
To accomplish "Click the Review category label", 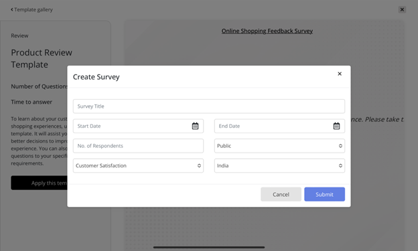I will (19, 35).
